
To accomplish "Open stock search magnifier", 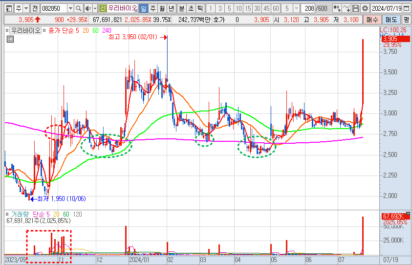I will 78,9.
